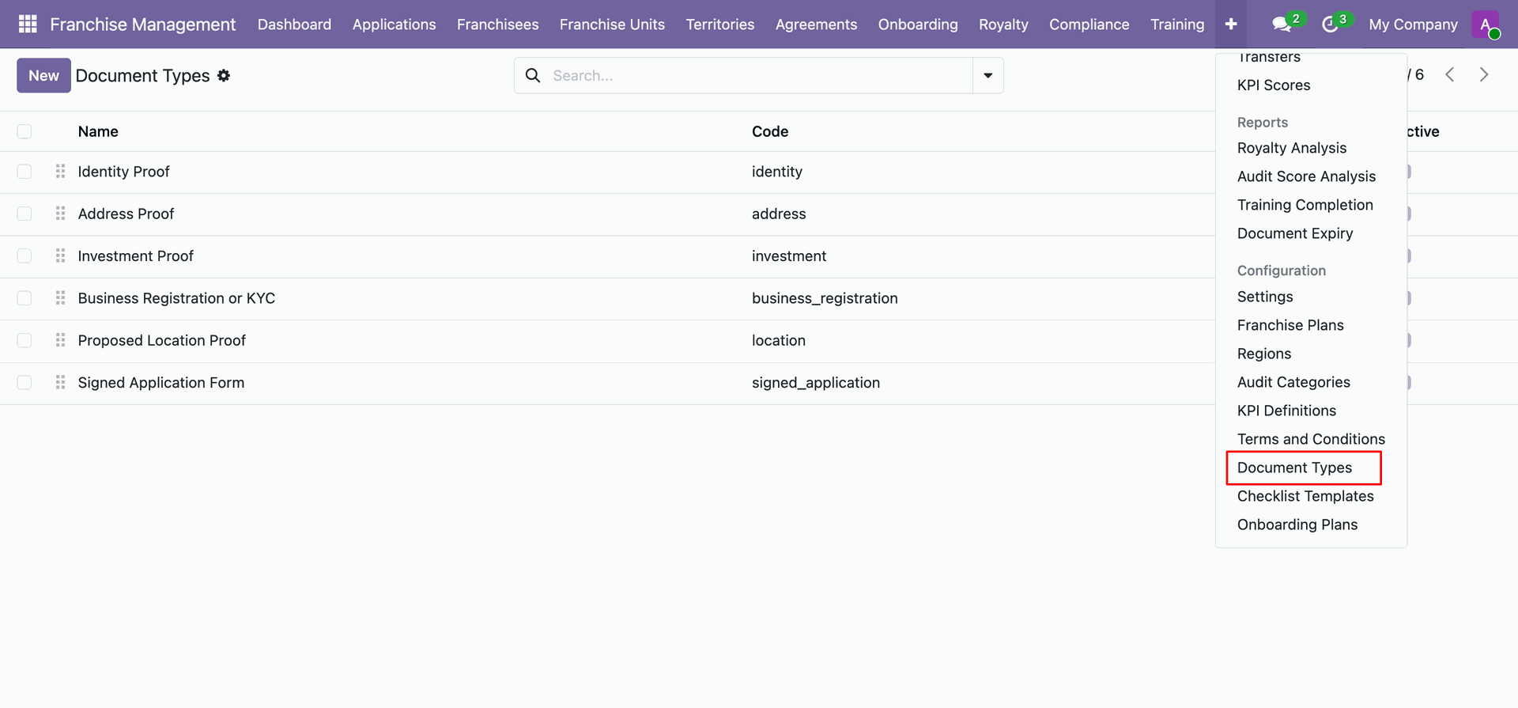Open the Applications menu
This screenshot has height=708, width=1518.
tap(394, 25)
